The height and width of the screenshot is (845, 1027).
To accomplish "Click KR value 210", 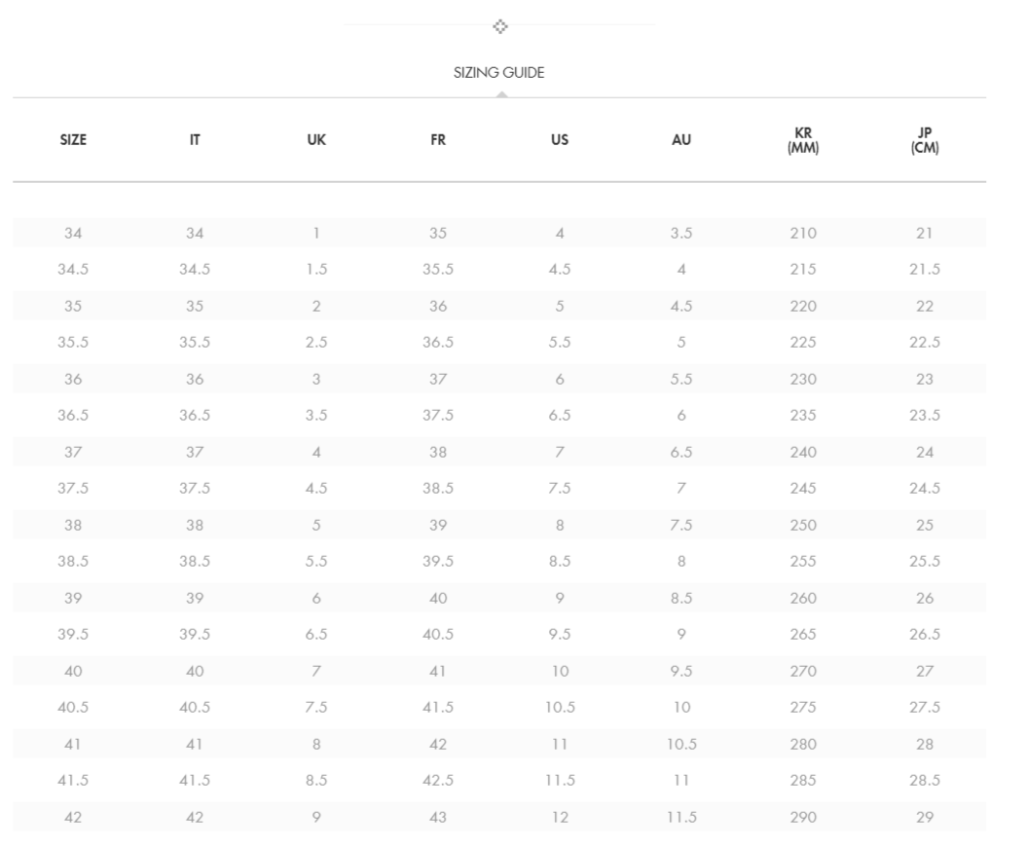I will tap(803, 233).
